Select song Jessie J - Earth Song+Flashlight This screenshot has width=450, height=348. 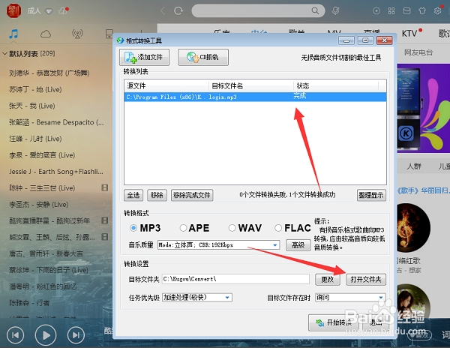point(56,172)
